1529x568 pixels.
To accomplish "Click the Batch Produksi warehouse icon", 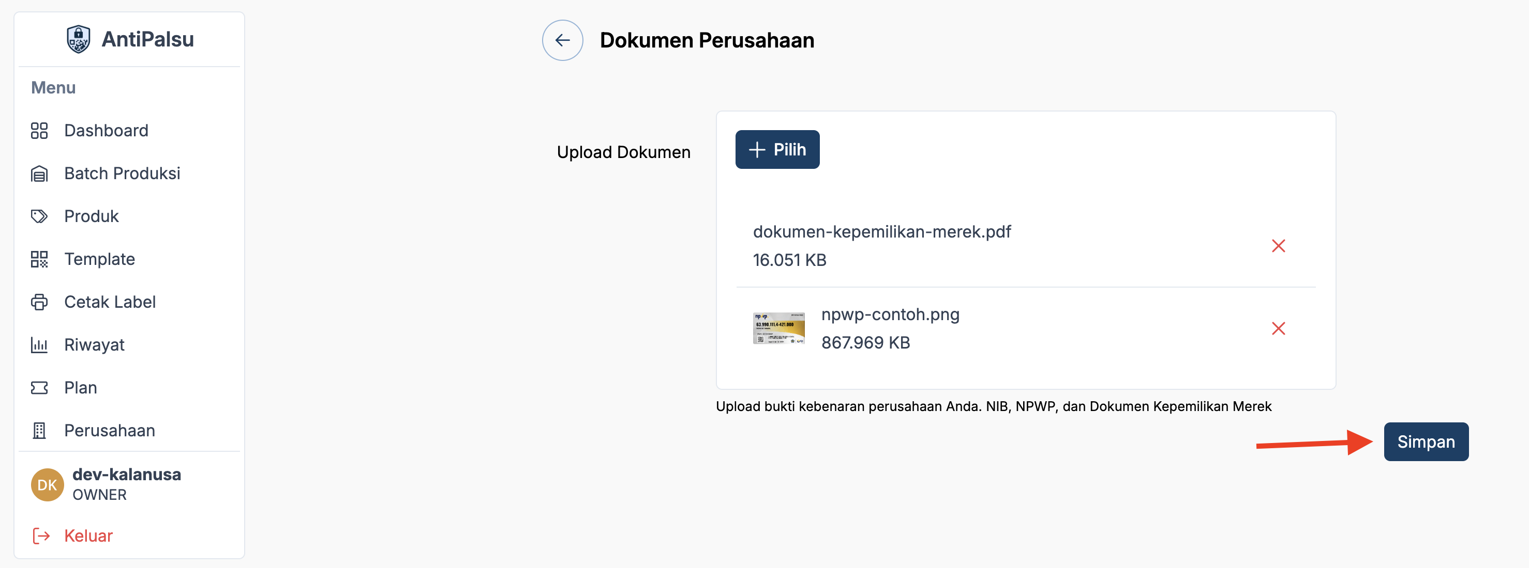I will click(39, 173).
